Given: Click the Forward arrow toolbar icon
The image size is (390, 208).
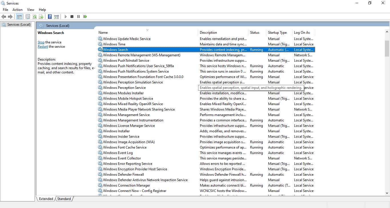Looking at the screenshot, I should pos(10,17).
